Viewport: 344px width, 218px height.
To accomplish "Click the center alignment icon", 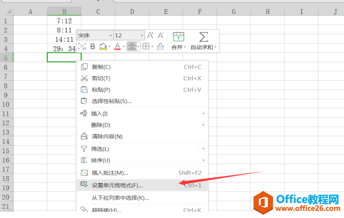I will pos(132,47).
